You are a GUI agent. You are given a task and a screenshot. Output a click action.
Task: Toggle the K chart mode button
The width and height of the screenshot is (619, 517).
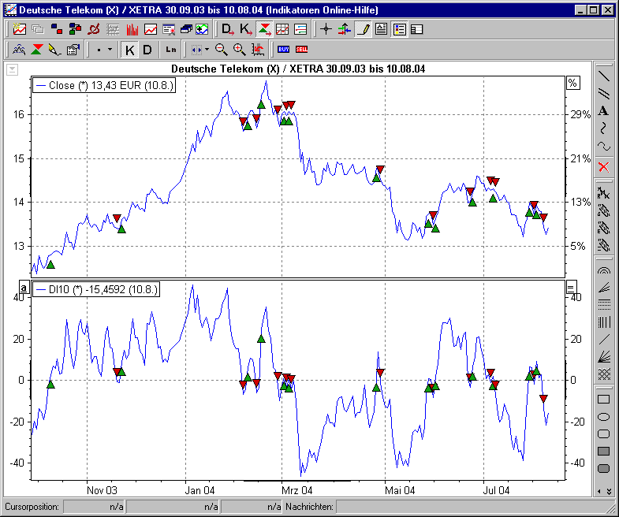pyautogui.click(x=130, y=49)
